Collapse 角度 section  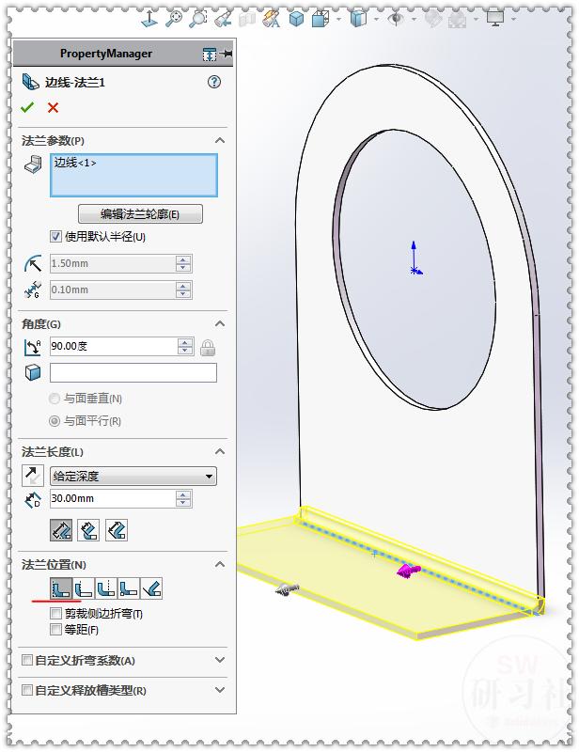220,323
